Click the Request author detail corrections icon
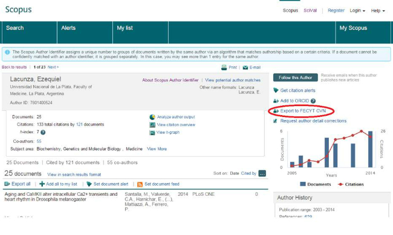393x235 pixels. (x=275, y=121)
